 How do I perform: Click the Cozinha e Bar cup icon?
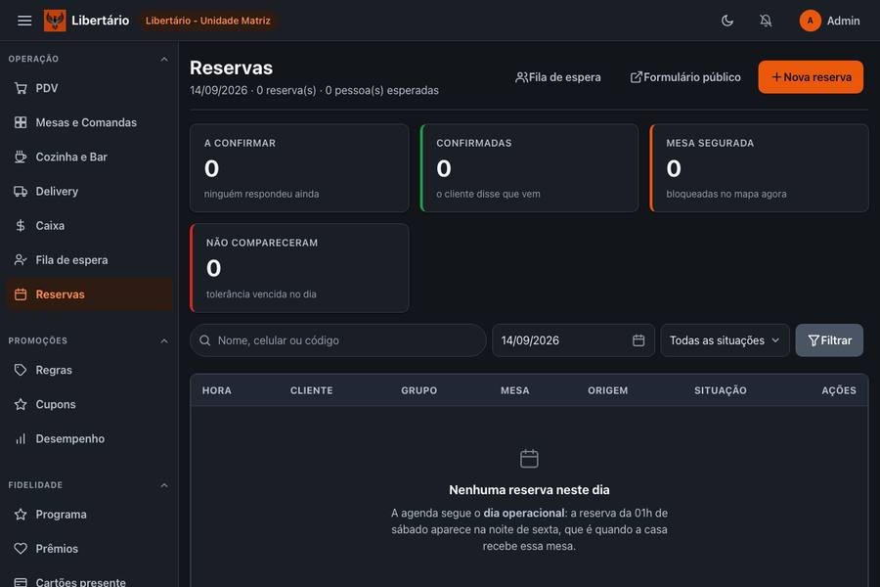click(21, 157)
